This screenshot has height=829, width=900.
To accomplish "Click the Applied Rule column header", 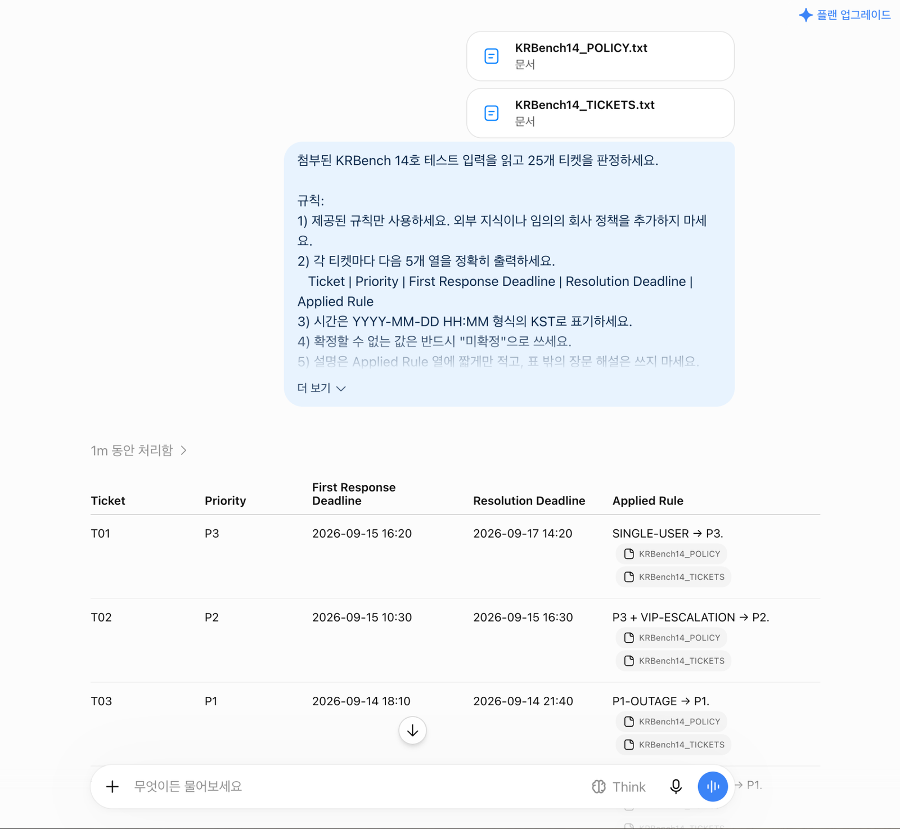I will 647,501.
